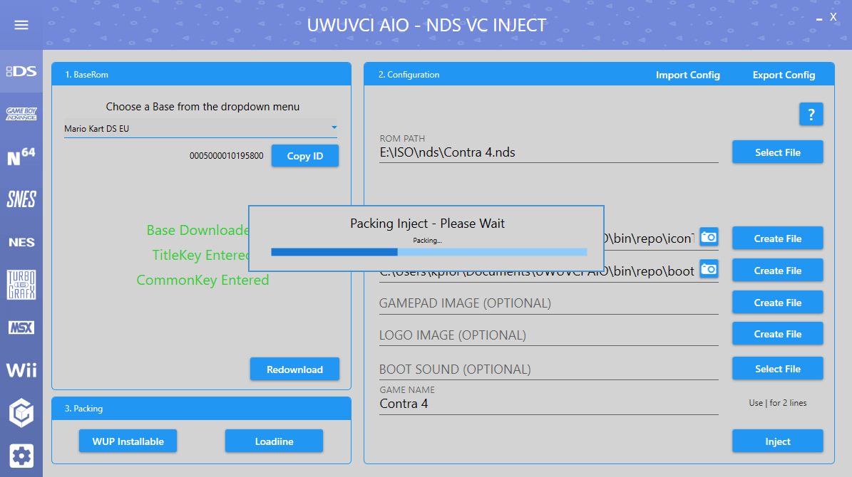Click the camera icon beside boot image path
852x477 pixels.
708,270
